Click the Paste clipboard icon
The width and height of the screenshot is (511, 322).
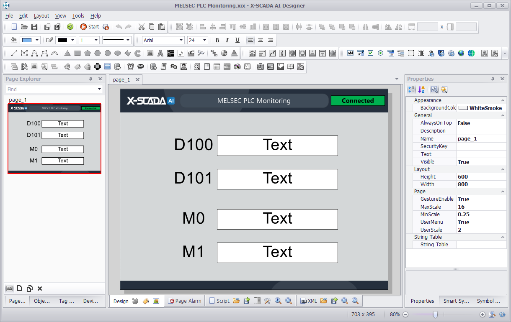point(162,27)
